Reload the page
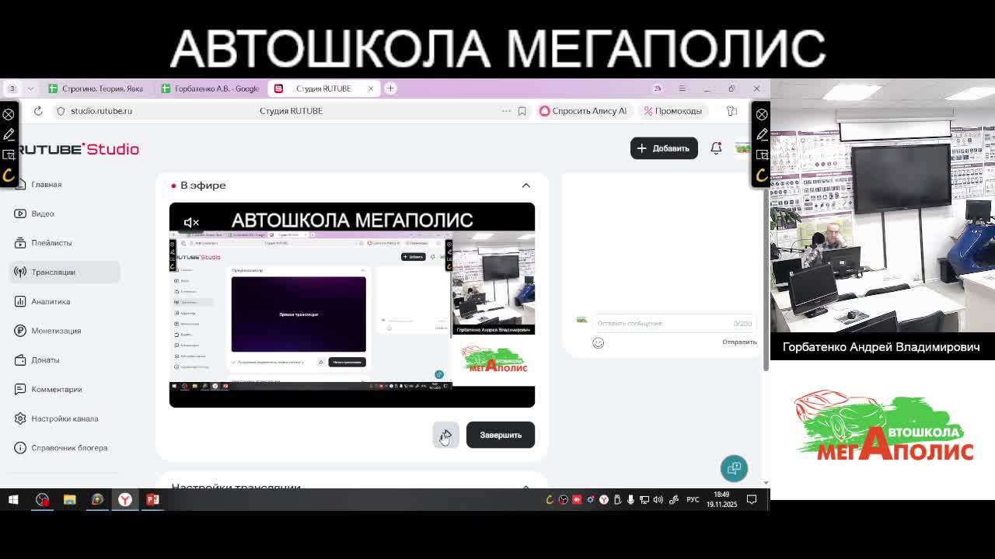 (38, 111)
